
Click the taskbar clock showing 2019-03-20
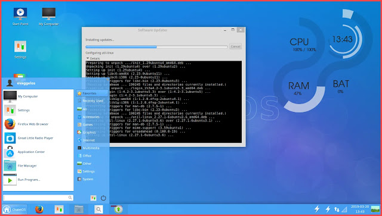(x=360, y=209)
